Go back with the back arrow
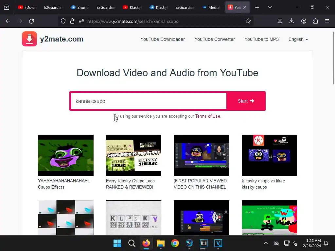The image size is (335, 251). click(x=8, y=21)
